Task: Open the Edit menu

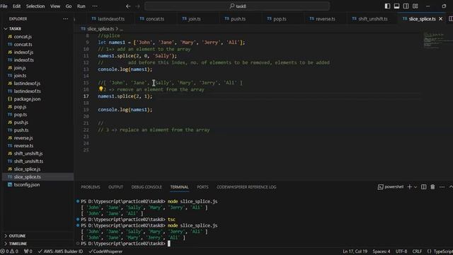Action: click(16, 6)
